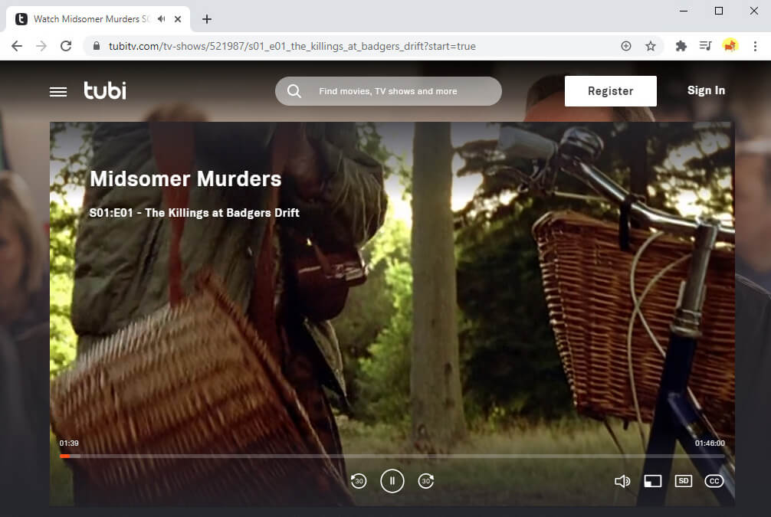Click the Midsomer Murders title
This screenshot has width=771, height=517.
click(x=185, y=179)
